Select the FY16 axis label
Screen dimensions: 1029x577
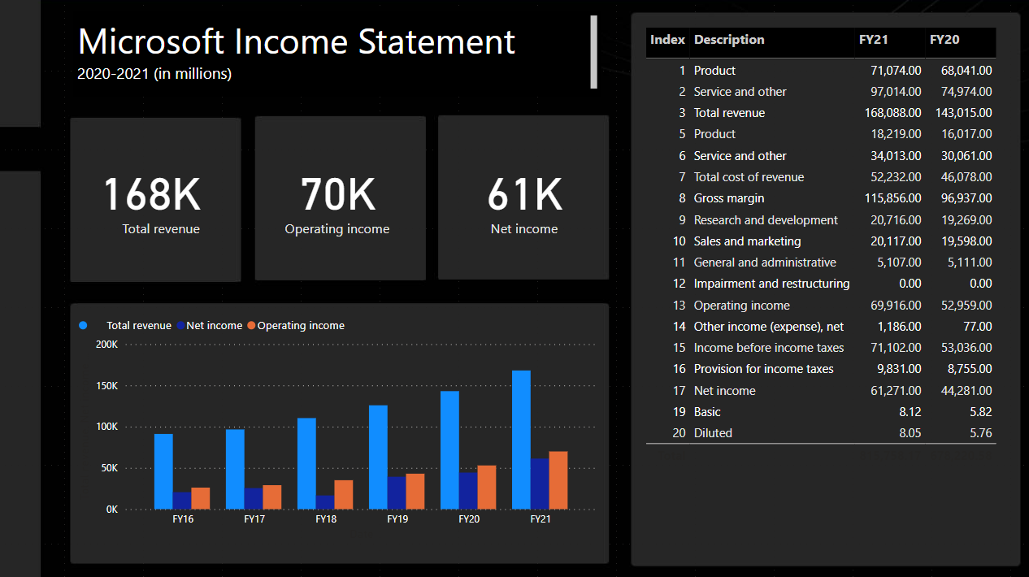coord(182,517)
